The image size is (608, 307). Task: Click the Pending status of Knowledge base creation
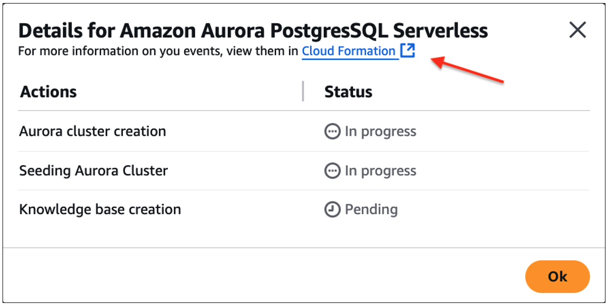click(371, 210)
